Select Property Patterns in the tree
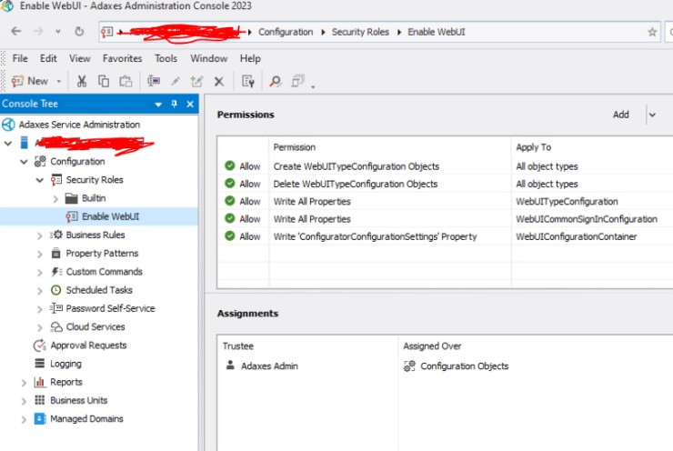This screenshot has width=673, height=451. (x=102, y=254)
